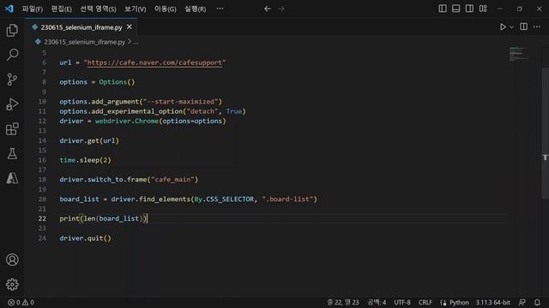549x308 pixels.
Task: Click the feedback icon in status bar
Action: (522, 302)
